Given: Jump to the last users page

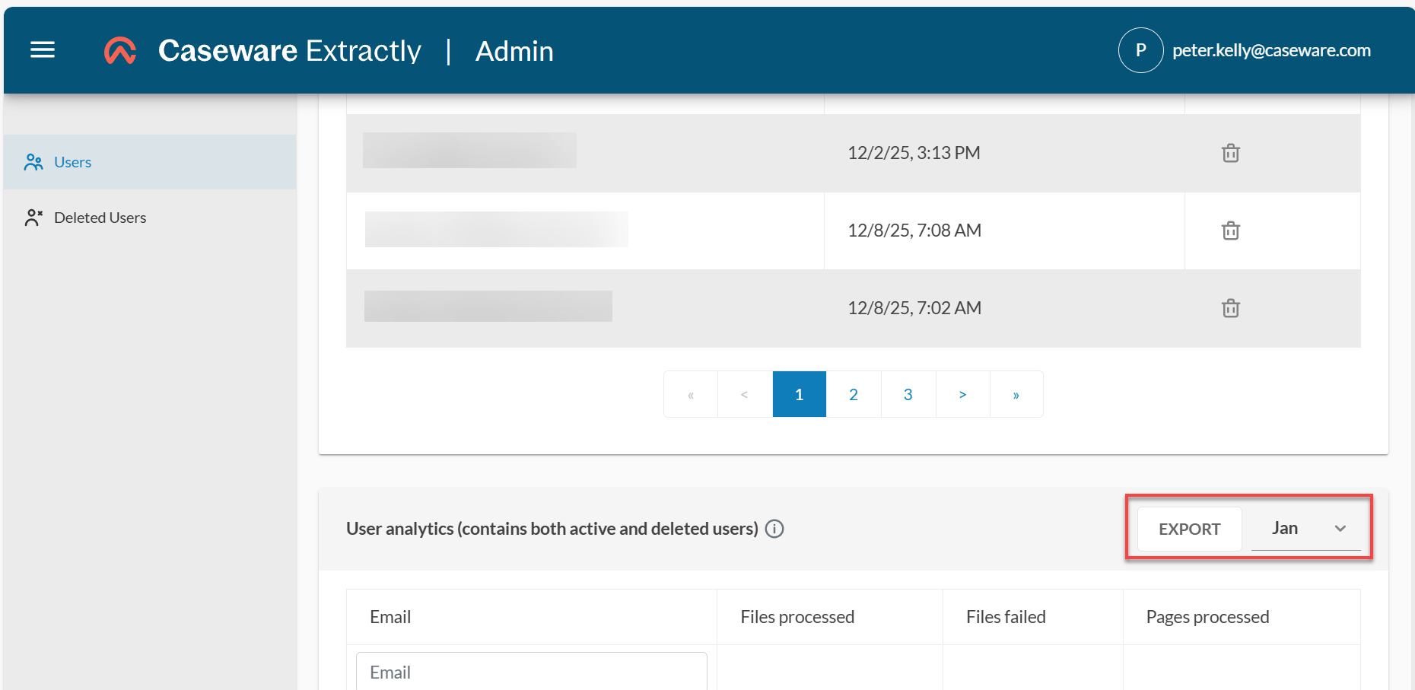Looking at the screenshot, I should pos(1016,394).
